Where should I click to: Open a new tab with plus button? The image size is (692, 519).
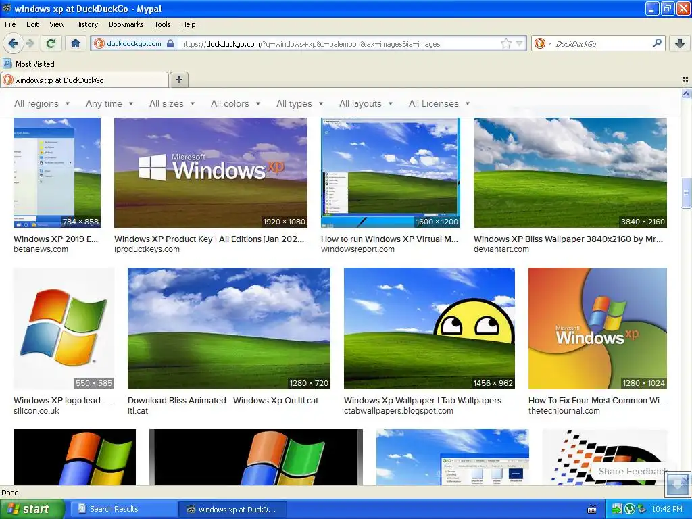click(x=178, y=80)
